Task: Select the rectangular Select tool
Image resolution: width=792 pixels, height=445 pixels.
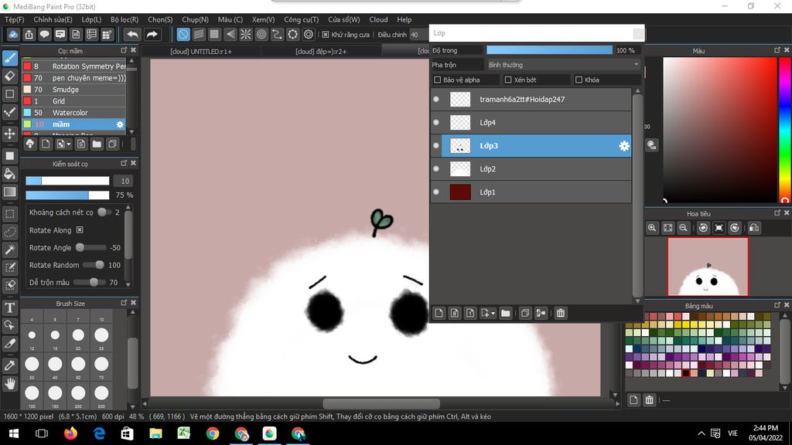Action: 10,214
